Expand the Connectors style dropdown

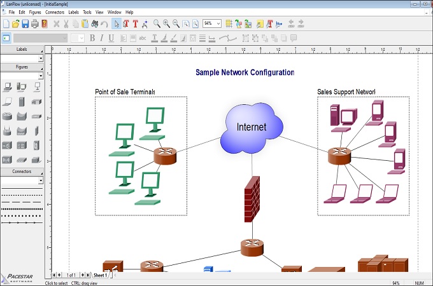(x=40, y=180)
